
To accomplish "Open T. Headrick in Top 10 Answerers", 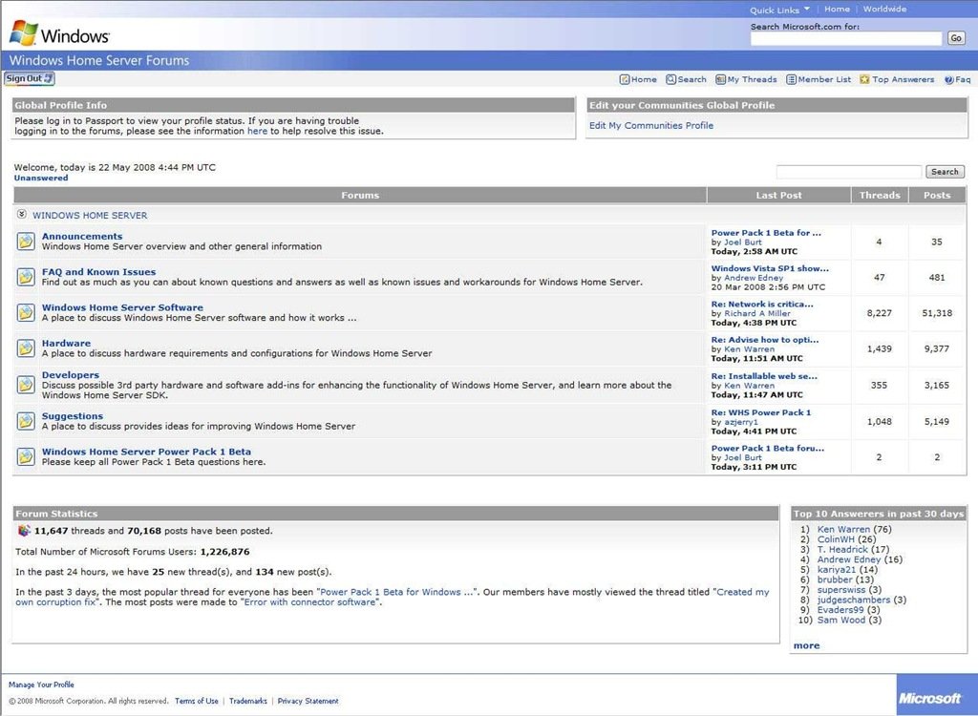I will [x=842, y=549].
